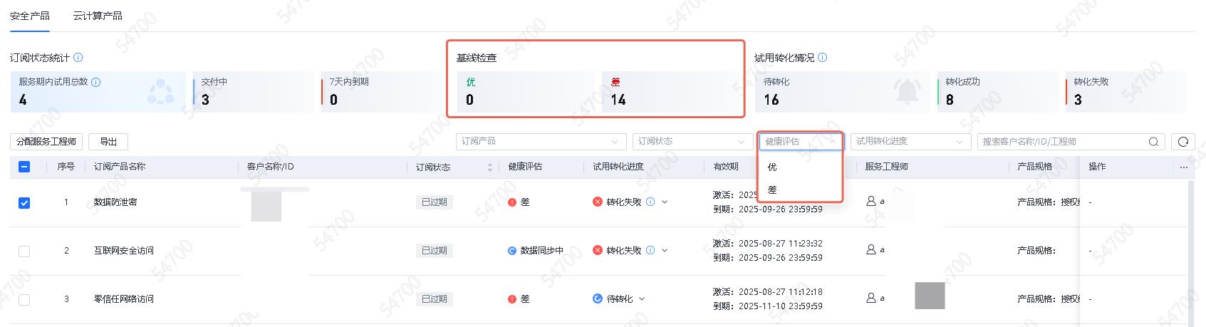Click the 分配服务工程师 button
The height and width of the screenshot is (327, 1206).
pos(46,142)
